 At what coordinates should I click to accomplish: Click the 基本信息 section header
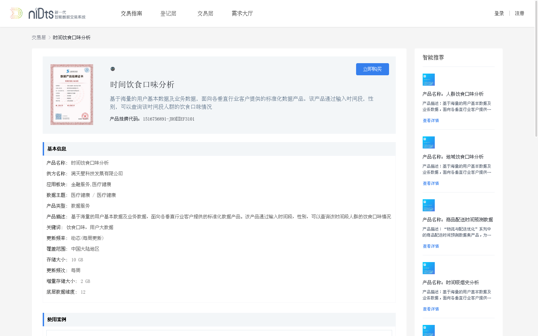tap(219, 149)
